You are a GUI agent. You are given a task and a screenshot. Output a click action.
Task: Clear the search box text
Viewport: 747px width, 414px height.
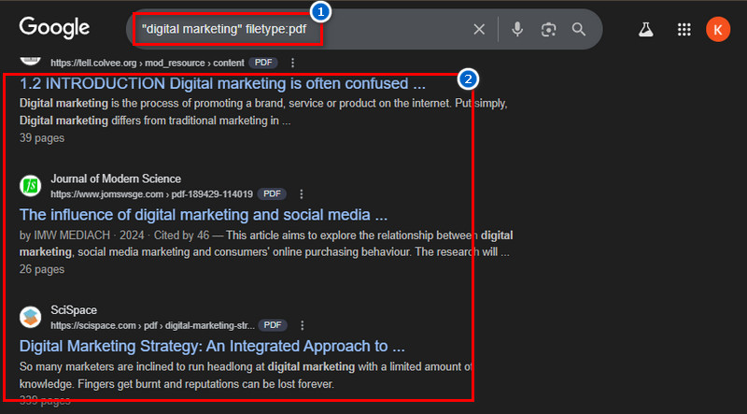pyautogui.click(x=479, y=30)
